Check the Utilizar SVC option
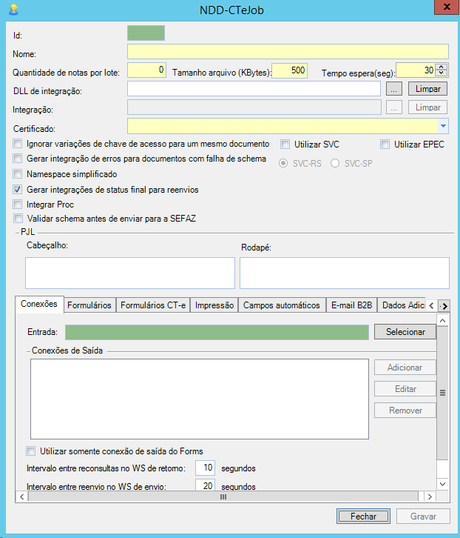The height and width of the screenshot is (538, 460). coord(285,144)
